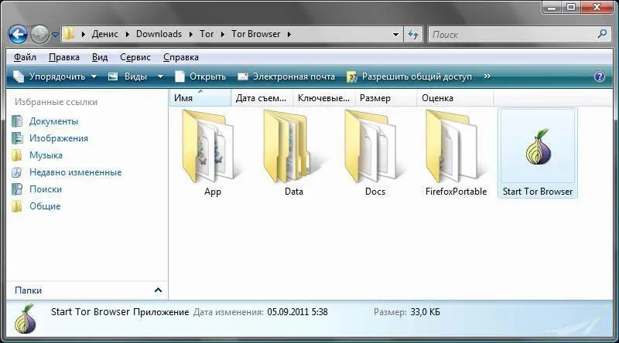
Task: Show more toolbar commands via double chevron
Action: pyautogui.click(x=487, y=76)
